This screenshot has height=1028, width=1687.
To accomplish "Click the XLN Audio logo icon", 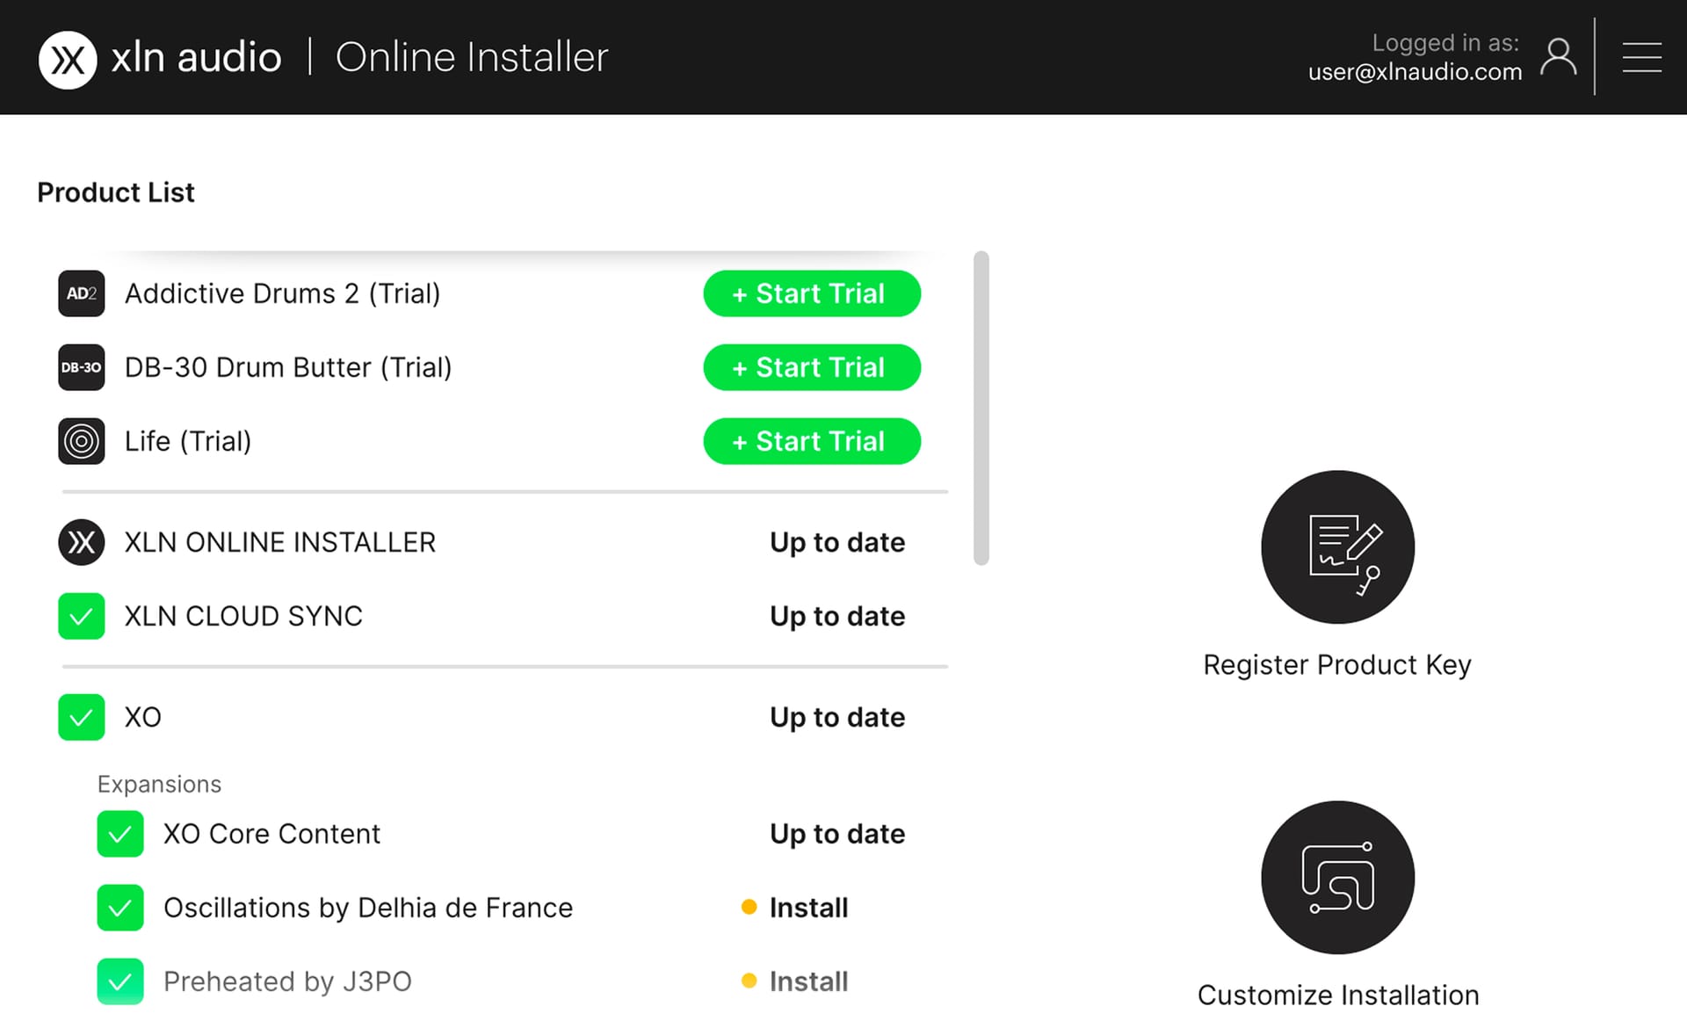I will (68, 60).
